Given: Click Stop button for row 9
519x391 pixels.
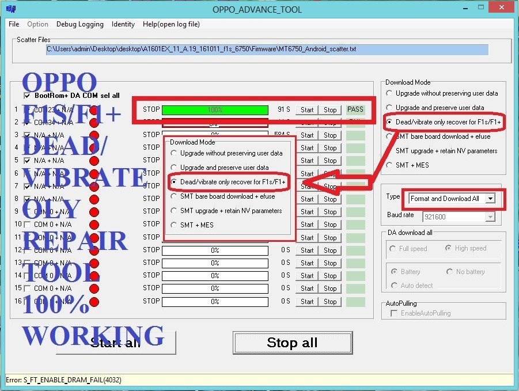Looking at the screenshot, I should (x=330, y=212).
